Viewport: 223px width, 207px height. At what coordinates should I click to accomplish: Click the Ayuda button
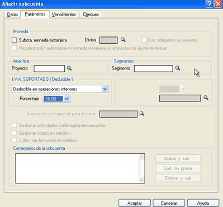coord(203,203)
